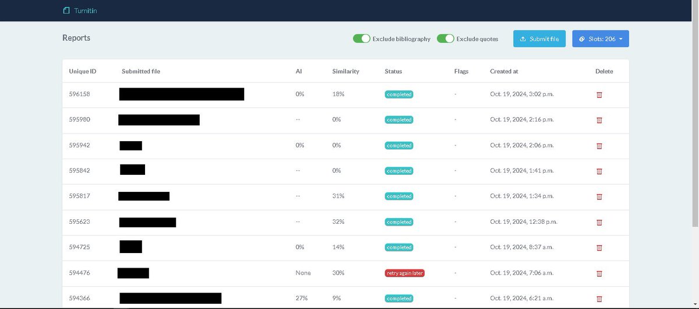699x309 pixels.
Task: Click the Submitted file column header
Action: tap(141, 71)
